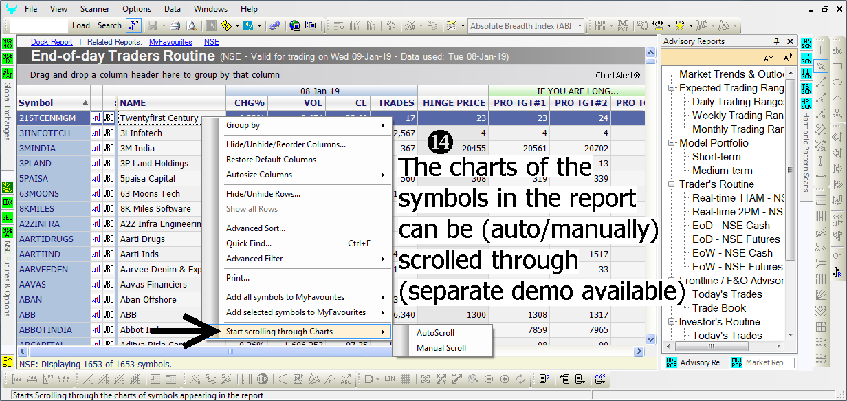Open Daily Trading Ranges report
Image resolution: width=847 pixels, height=401 pixels.
(739, 102)
